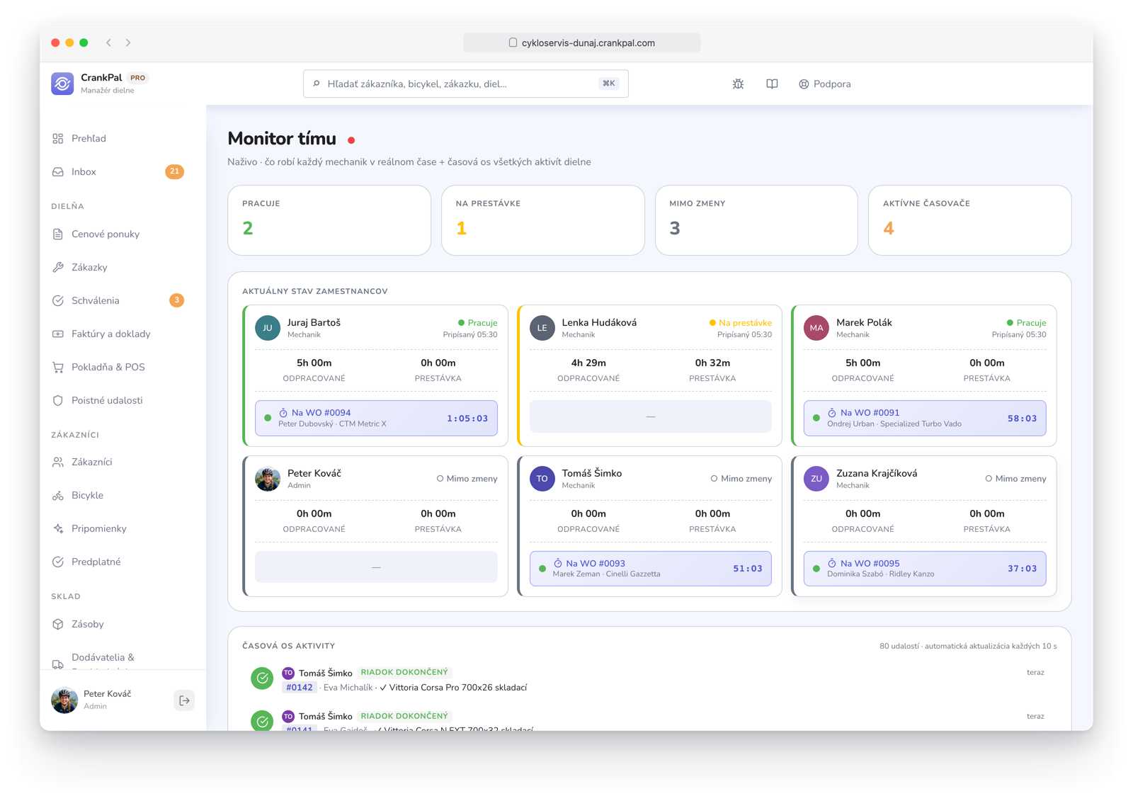This screenshot has height=801, width=1133.
Task: Focus the customer/bike search field
Action: click(x=465, y=84)
